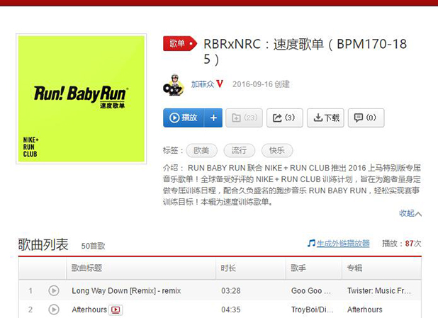Select the 欧美 tag
438x318 pixels.
click(x=201, y=150)
